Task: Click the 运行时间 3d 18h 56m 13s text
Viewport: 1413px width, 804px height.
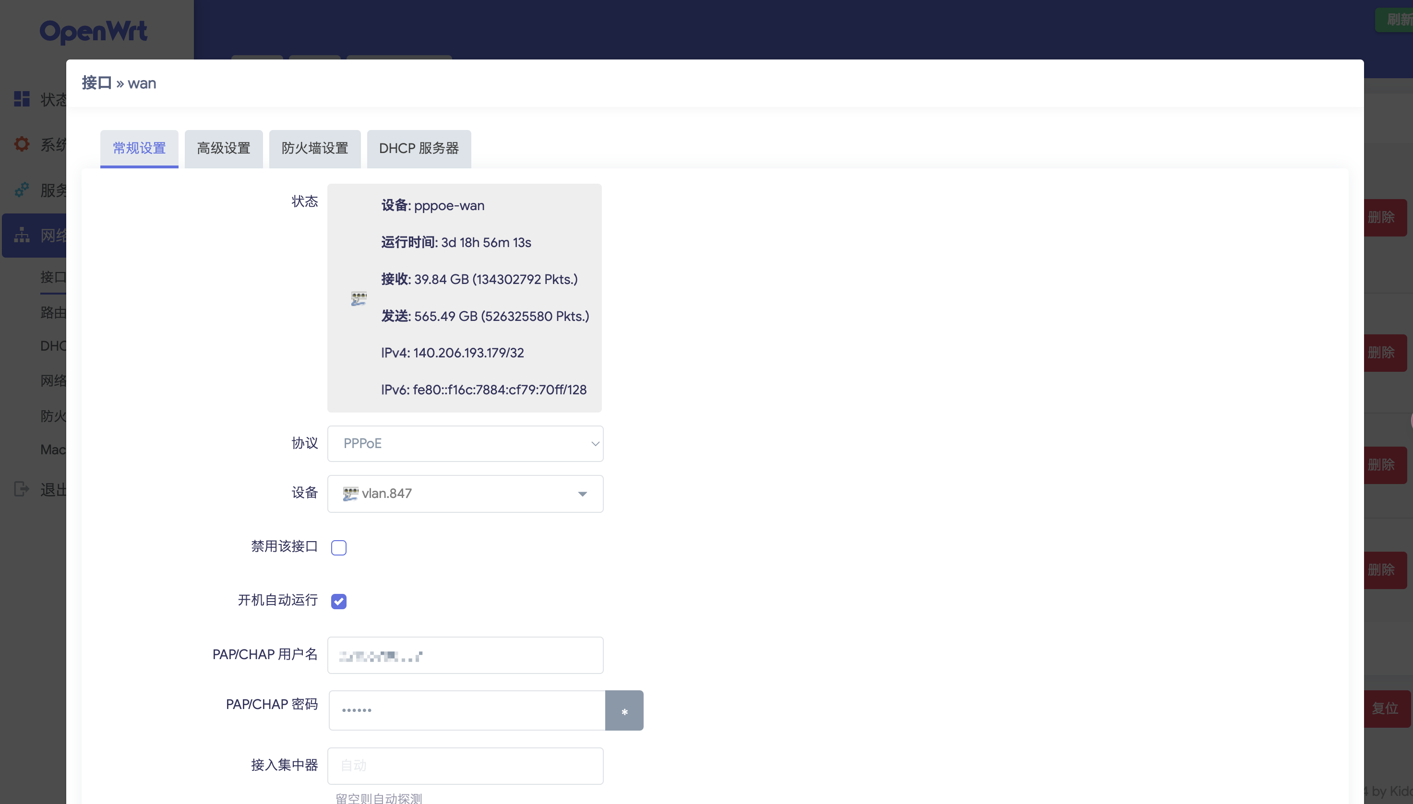Action: pos(455,242)
